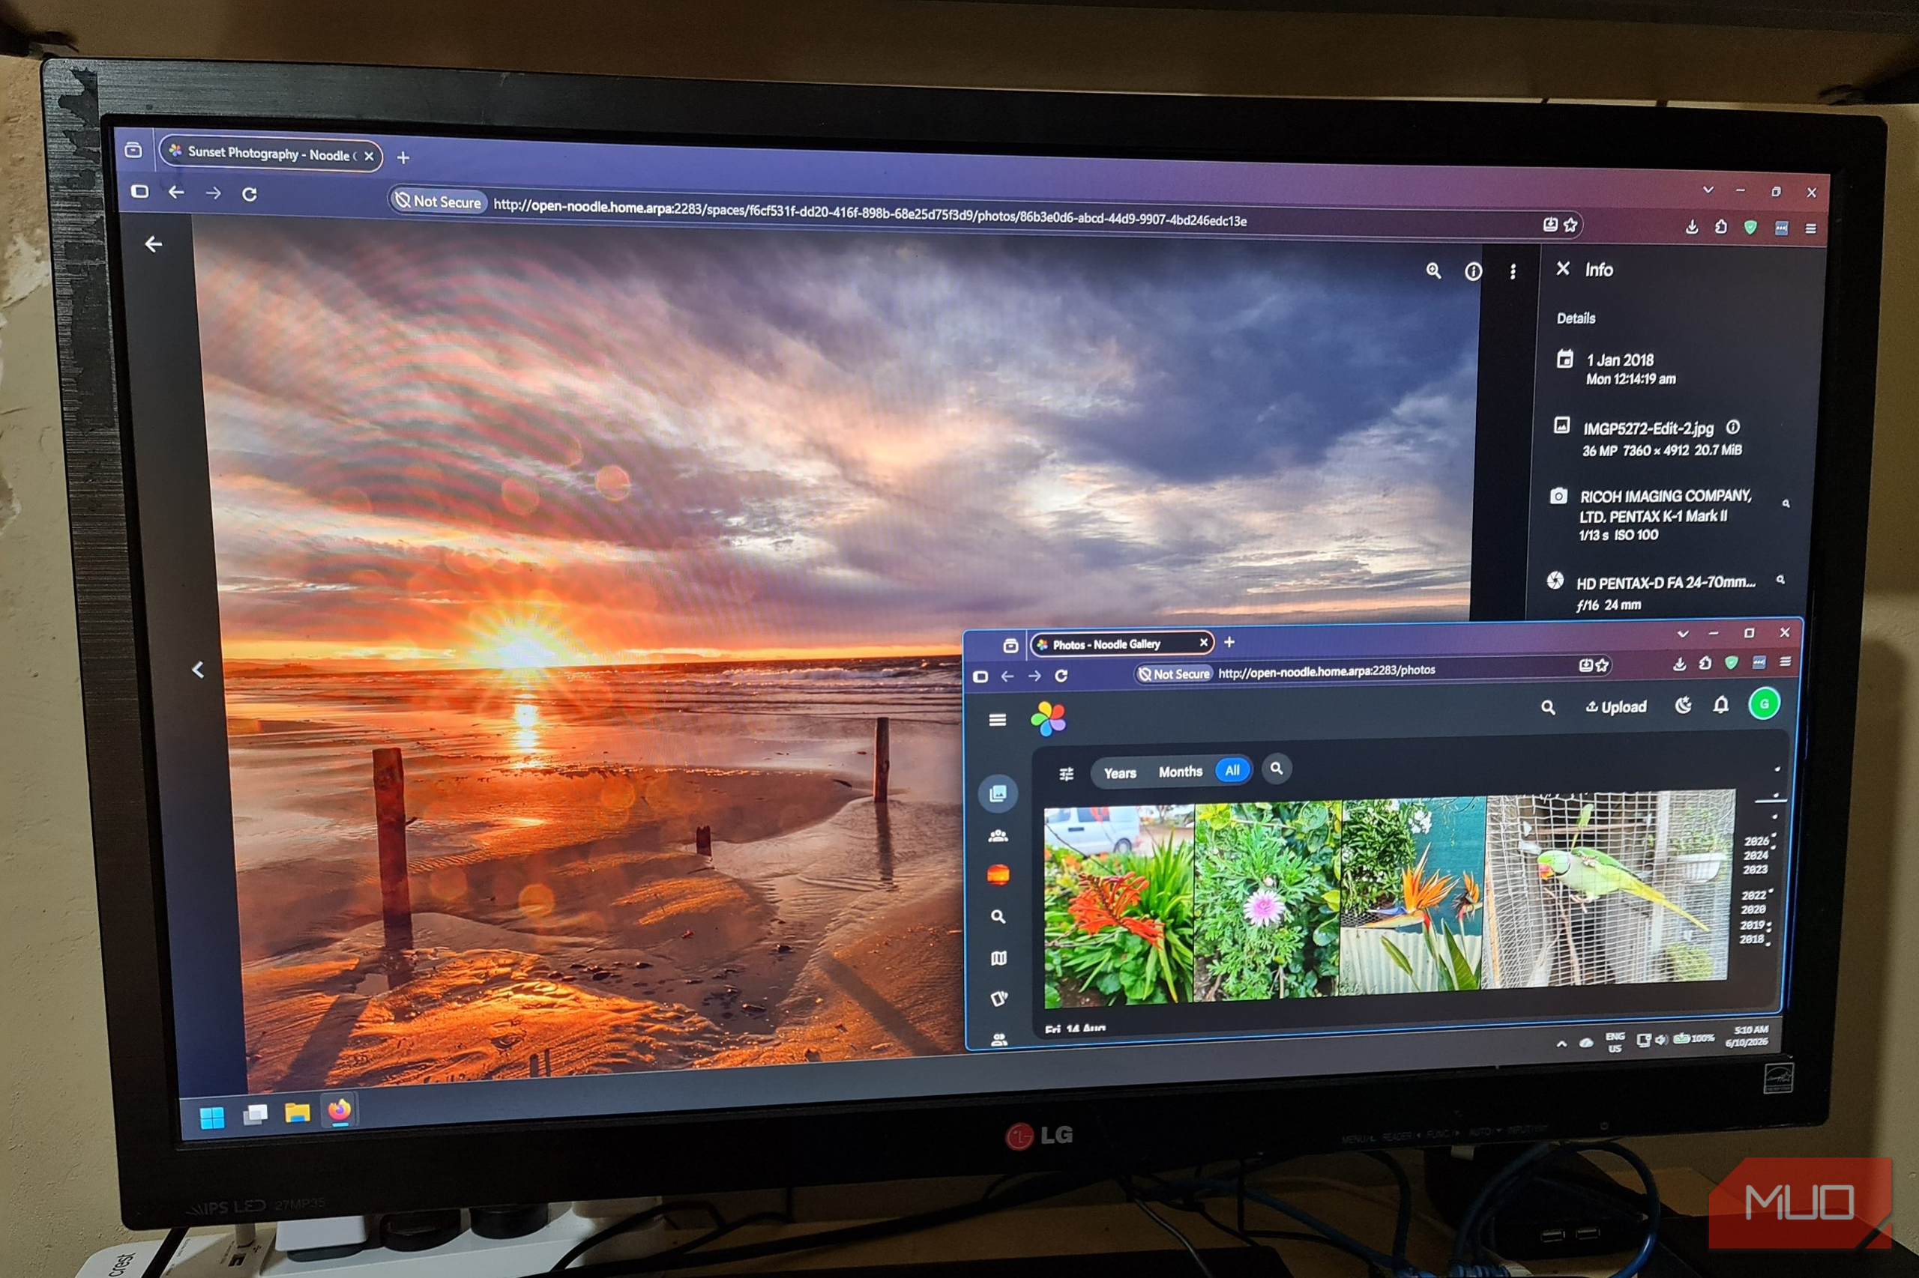1919x1278 pixels.
Task: Zoom the sunset photo with the magnifier icon
Action: pyautogui.click(x=1433, y=270)
